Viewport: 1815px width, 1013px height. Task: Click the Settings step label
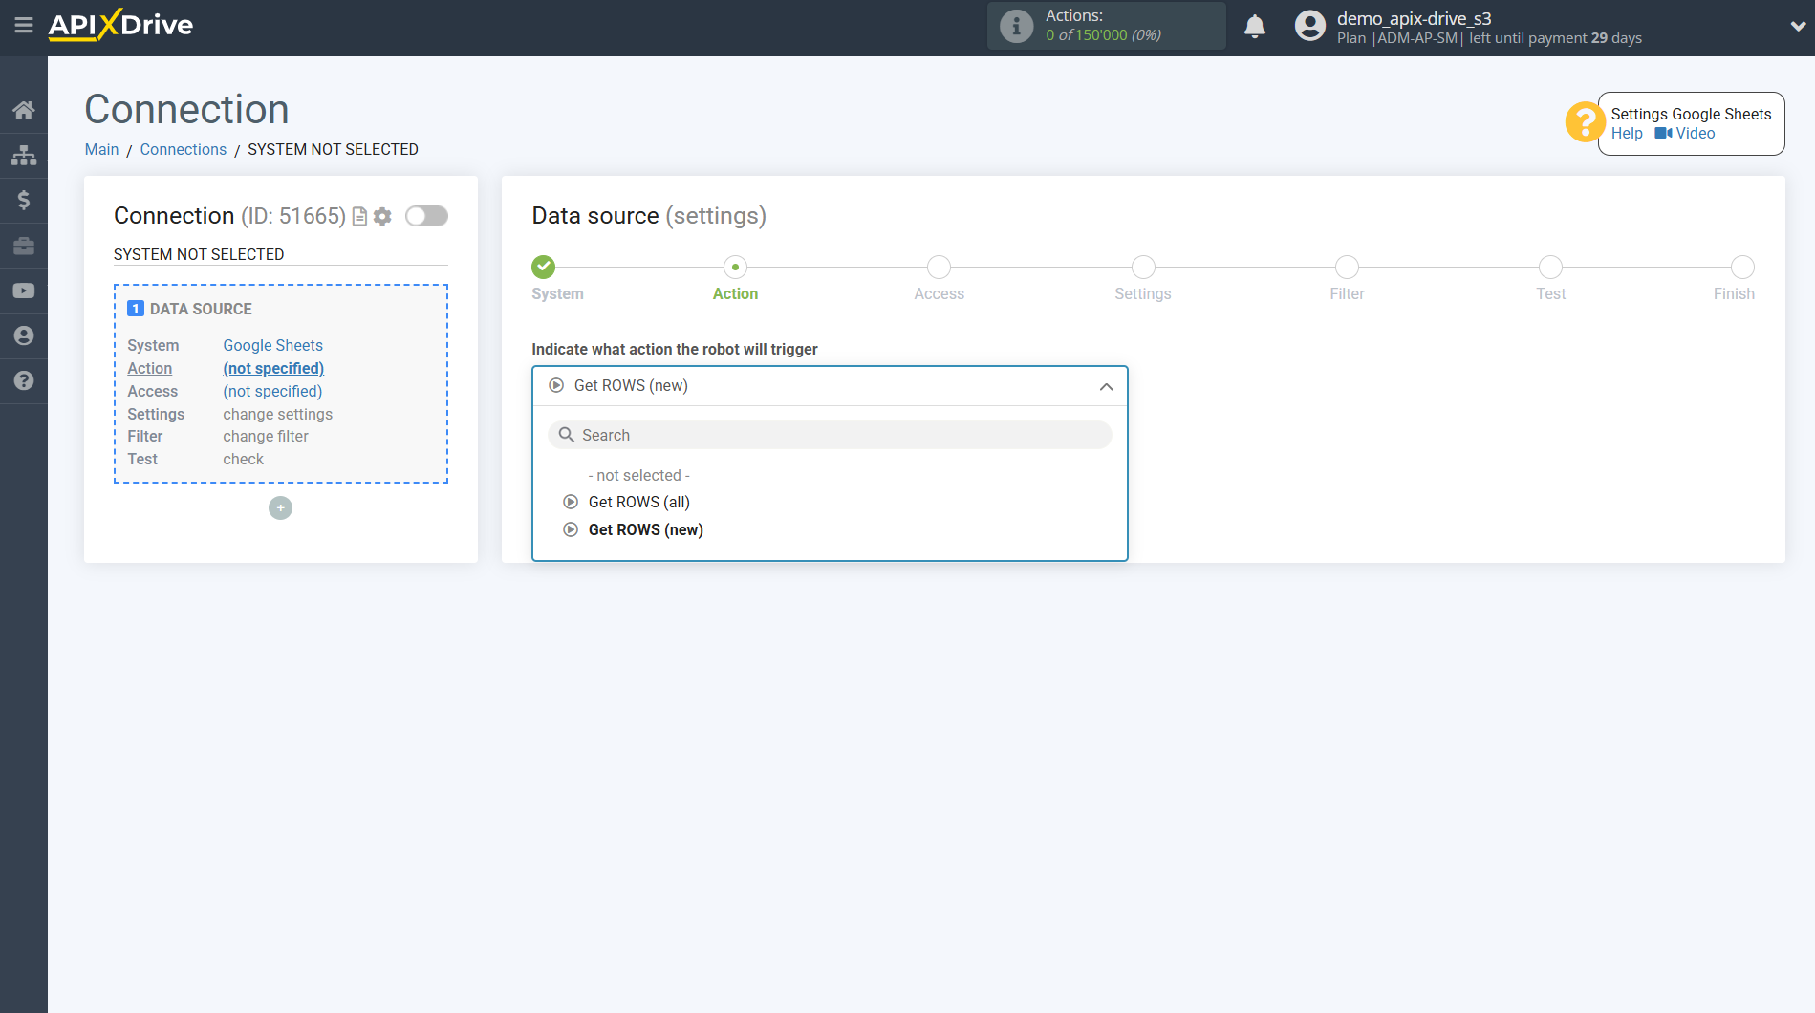pyautogui.click(x=1142, y=293)
